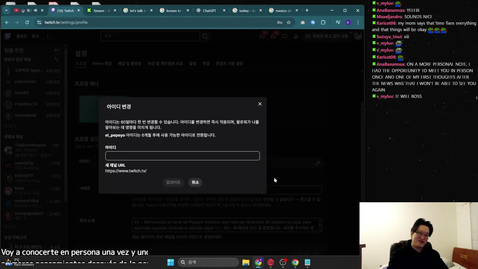Click the pencil edit icon beside 아이디 field
Image resolution: width=478 pixels, height=269 pixels.
[317, 163]
